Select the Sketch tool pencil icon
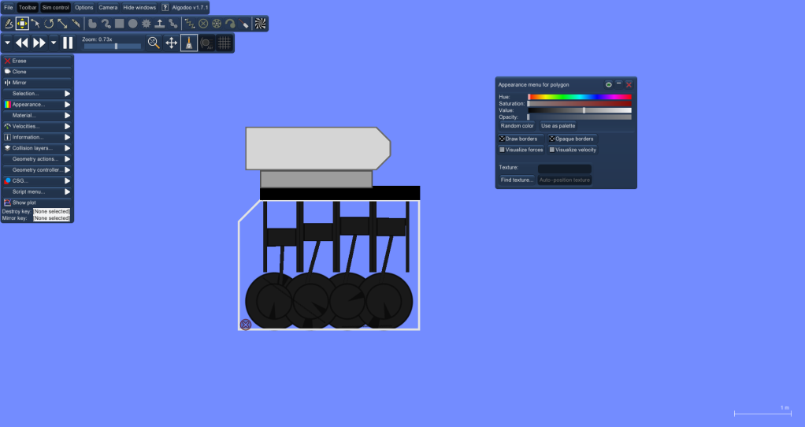This screenshot has width=805, height=427. pos(9,24)
